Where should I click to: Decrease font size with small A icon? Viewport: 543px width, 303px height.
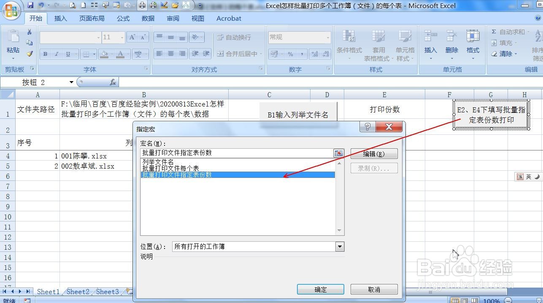[143, 37]
